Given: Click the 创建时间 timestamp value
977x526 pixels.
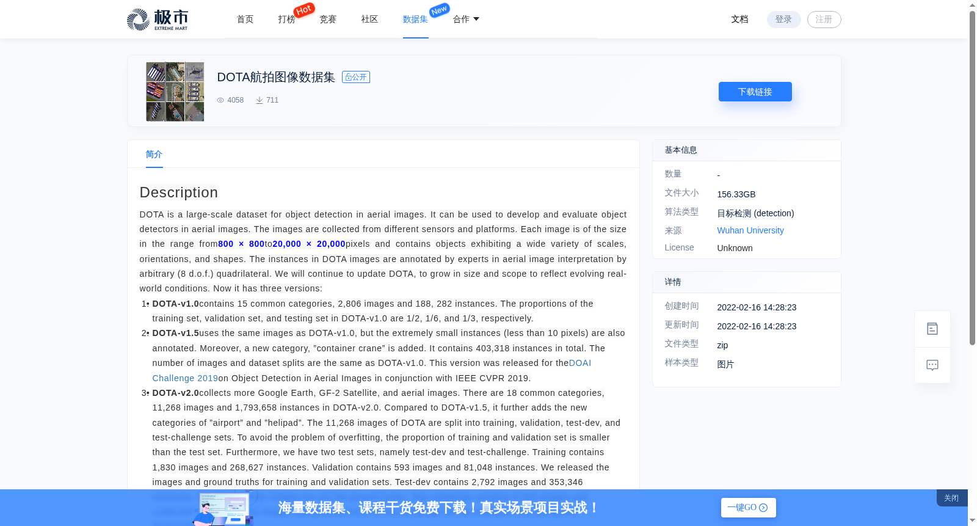Looking at the screenshot, I should [757, 307].
